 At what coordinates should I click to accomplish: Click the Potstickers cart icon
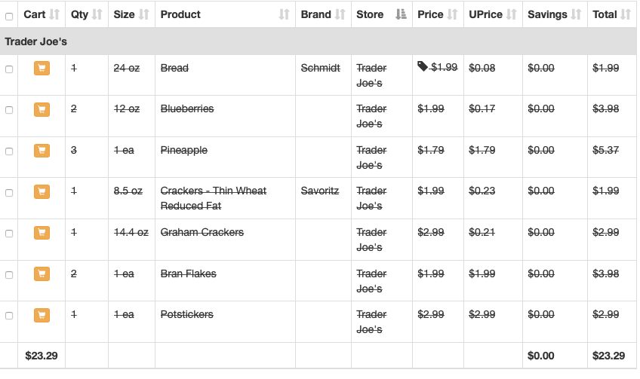pos(42,315)
